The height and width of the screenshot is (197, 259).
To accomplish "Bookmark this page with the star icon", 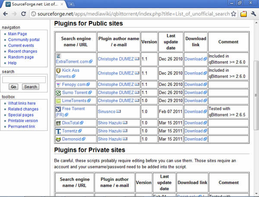I will tap(234, 14).
